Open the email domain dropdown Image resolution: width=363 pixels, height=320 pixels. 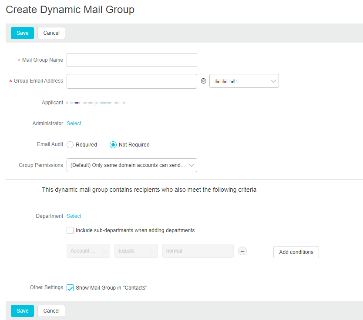(244, 81)
